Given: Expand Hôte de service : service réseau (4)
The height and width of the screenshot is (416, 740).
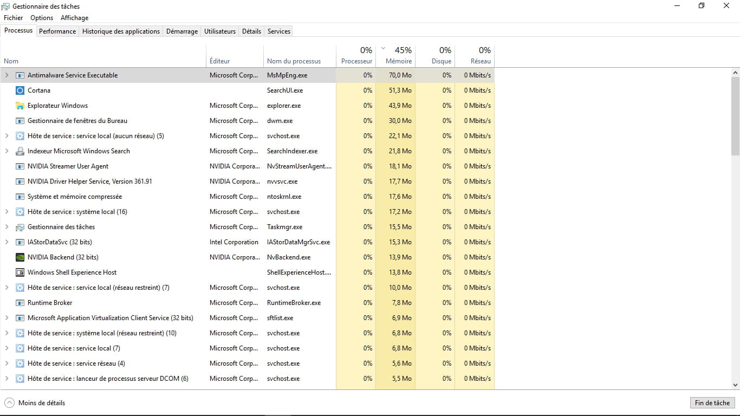Looking at the screenshot, I should pyautogui.click(x=7, y=363).
